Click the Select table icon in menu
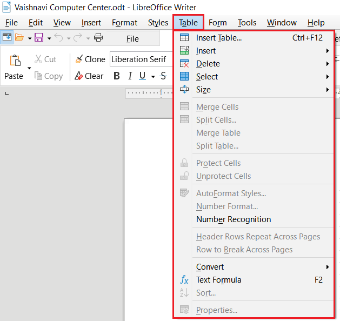 [x=184, y=77]
